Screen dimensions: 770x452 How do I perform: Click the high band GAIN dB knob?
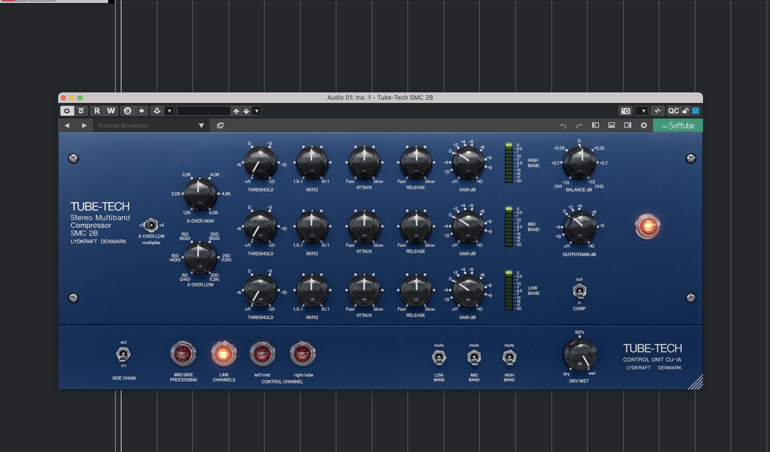[468, 162]
